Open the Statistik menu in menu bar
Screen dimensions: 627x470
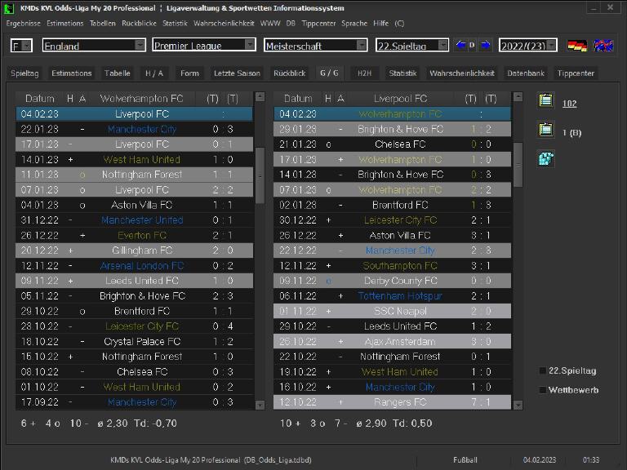tap(175, 23)
